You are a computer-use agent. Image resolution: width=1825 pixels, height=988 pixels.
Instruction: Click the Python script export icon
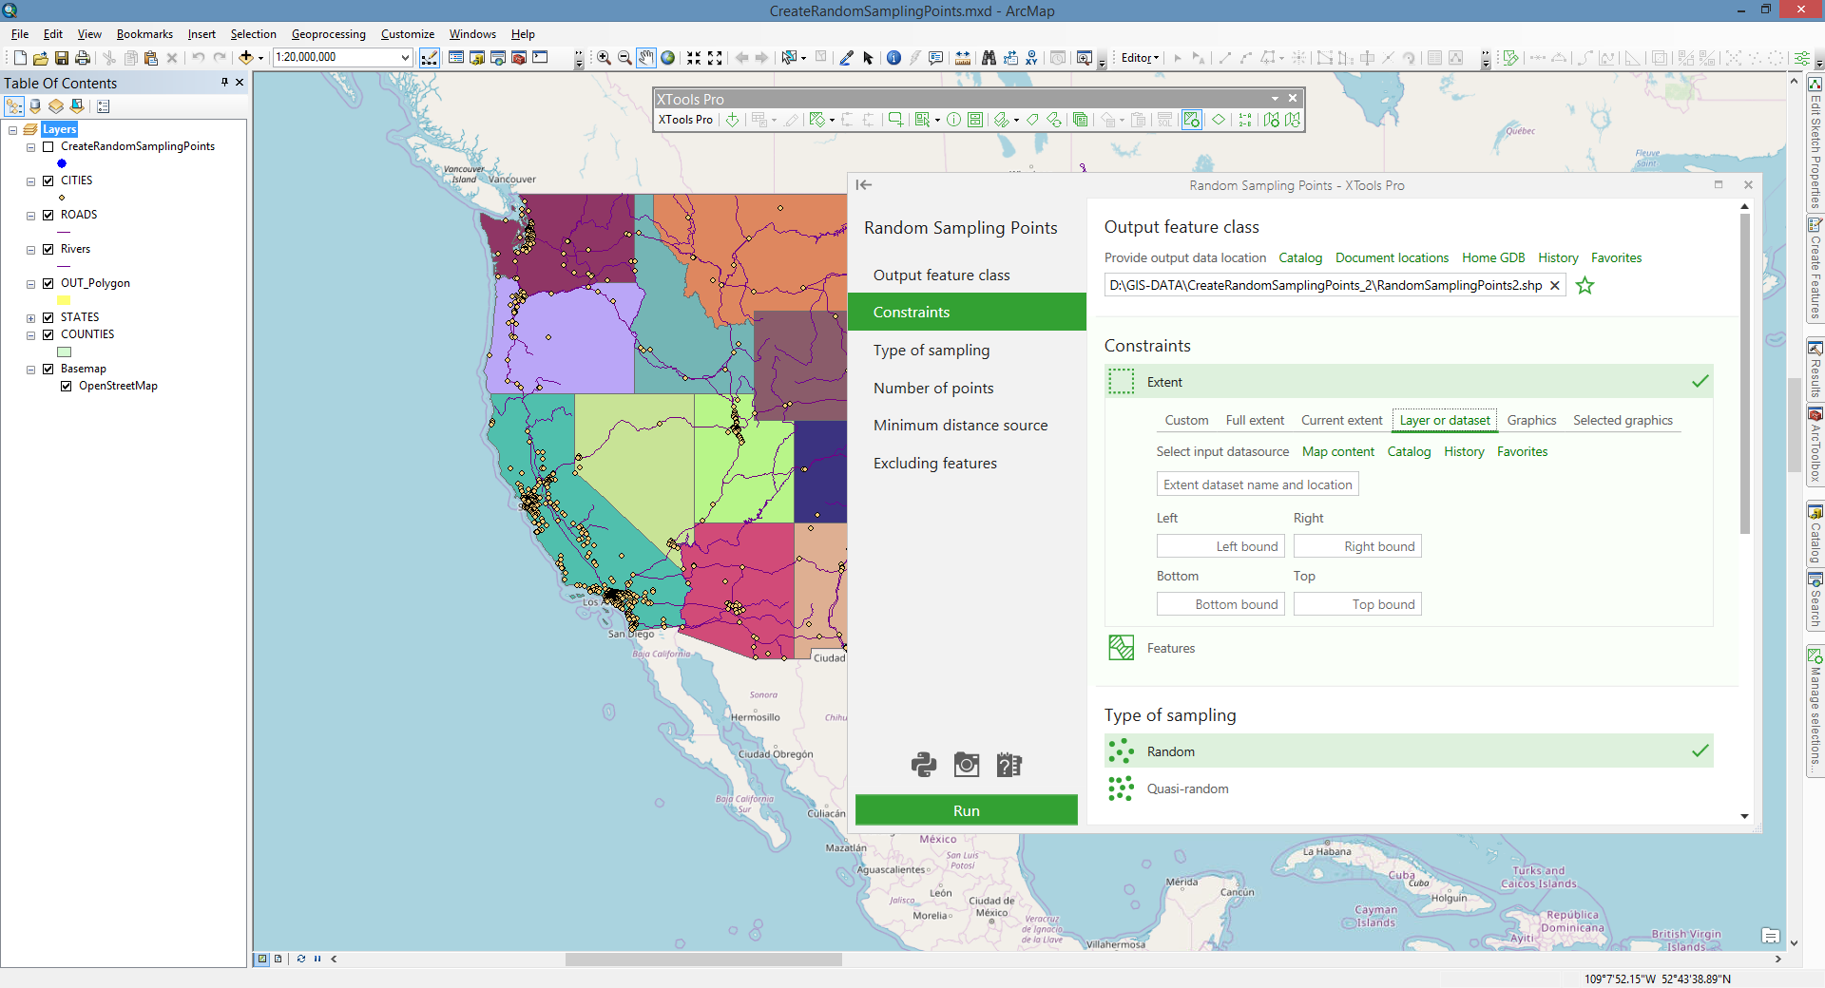[924, 765]
